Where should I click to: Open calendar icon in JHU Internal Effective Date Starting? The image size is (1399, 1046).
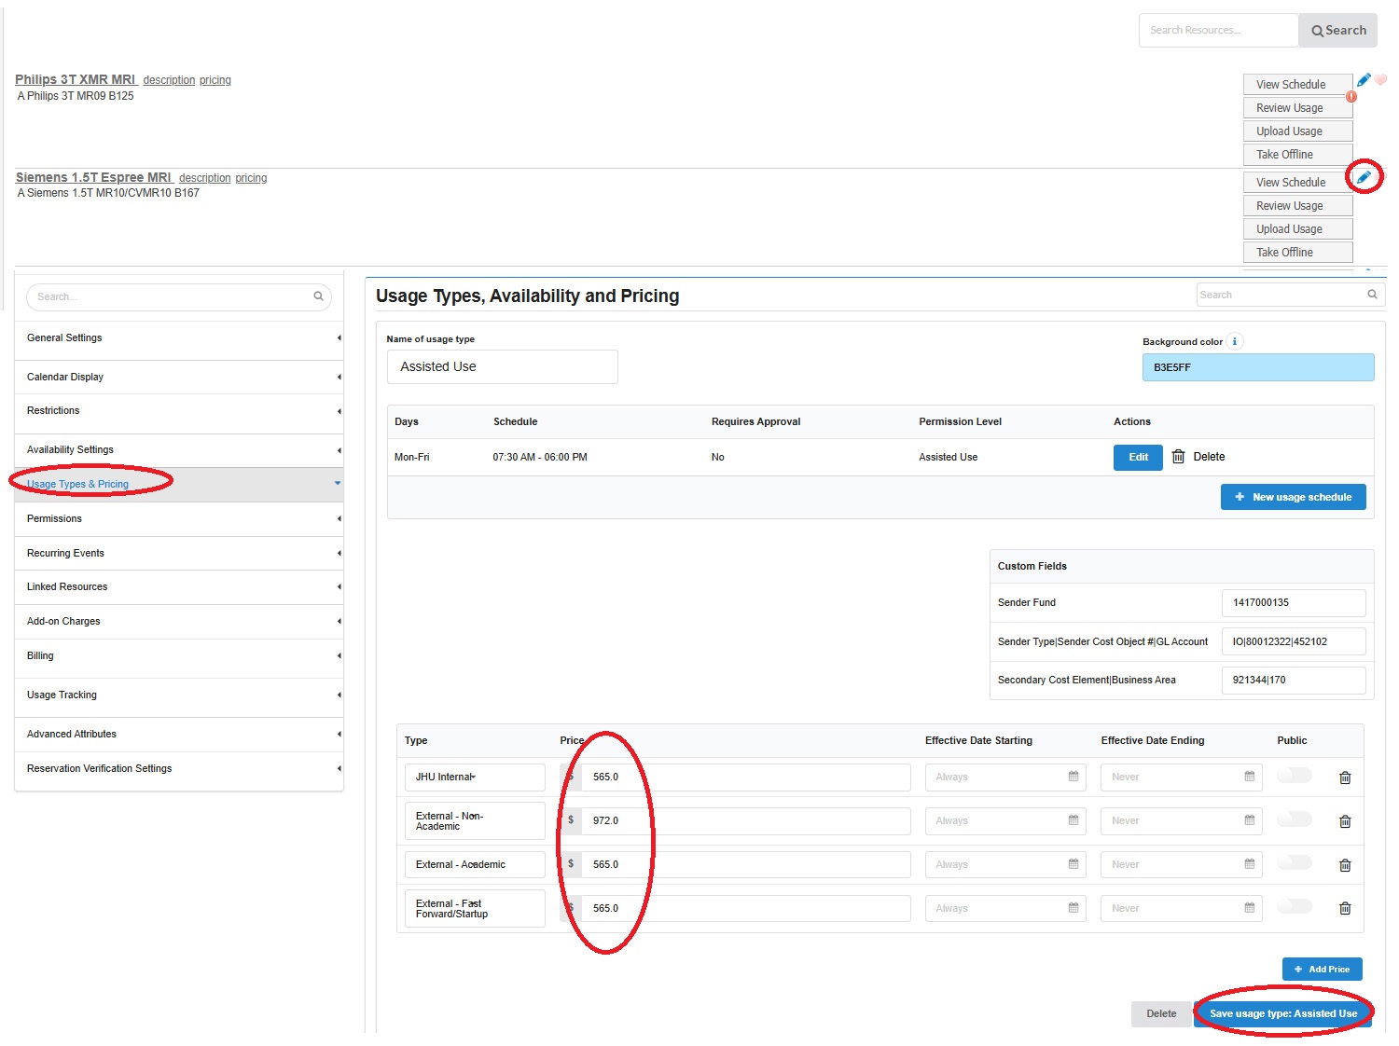point(1073,777)
